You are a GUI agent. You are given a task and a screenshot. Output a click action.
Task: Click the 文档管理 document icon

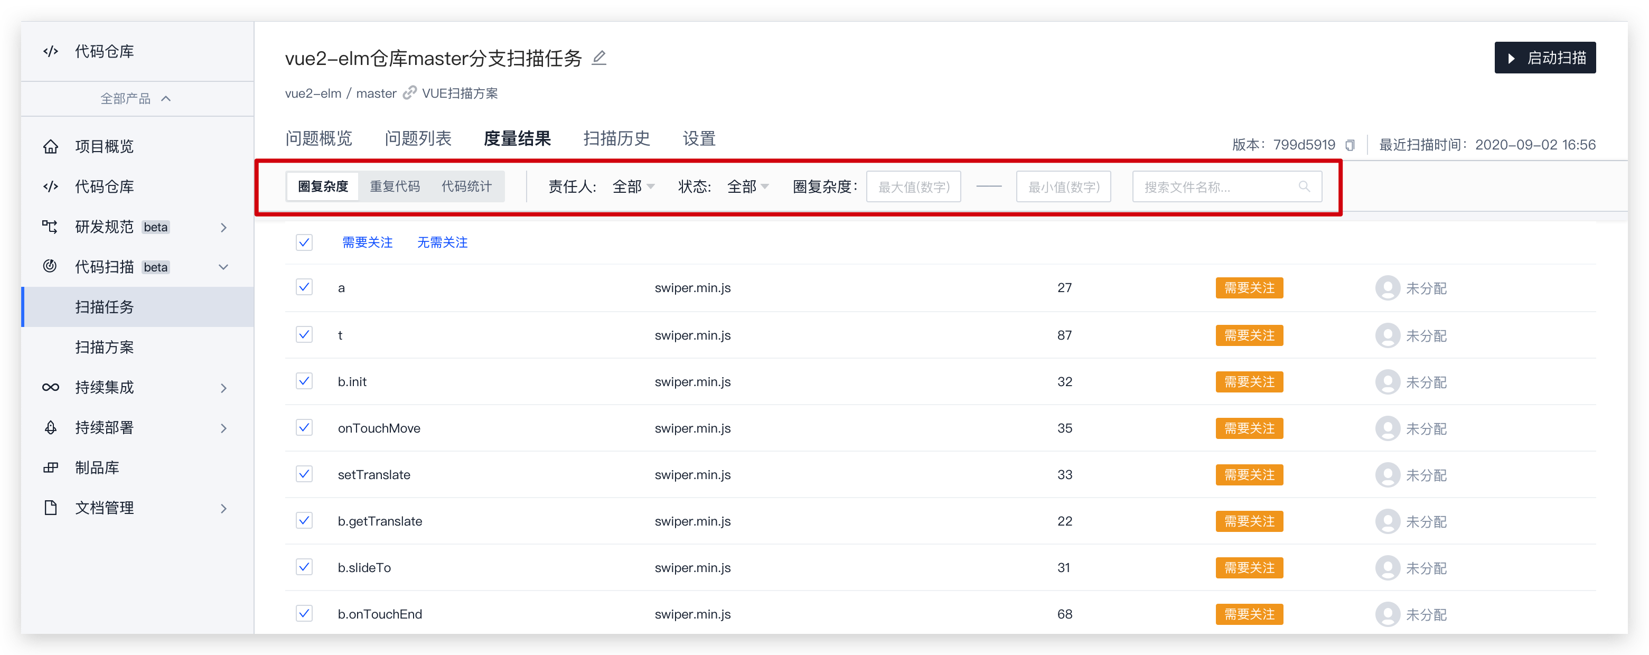point(51,508)
